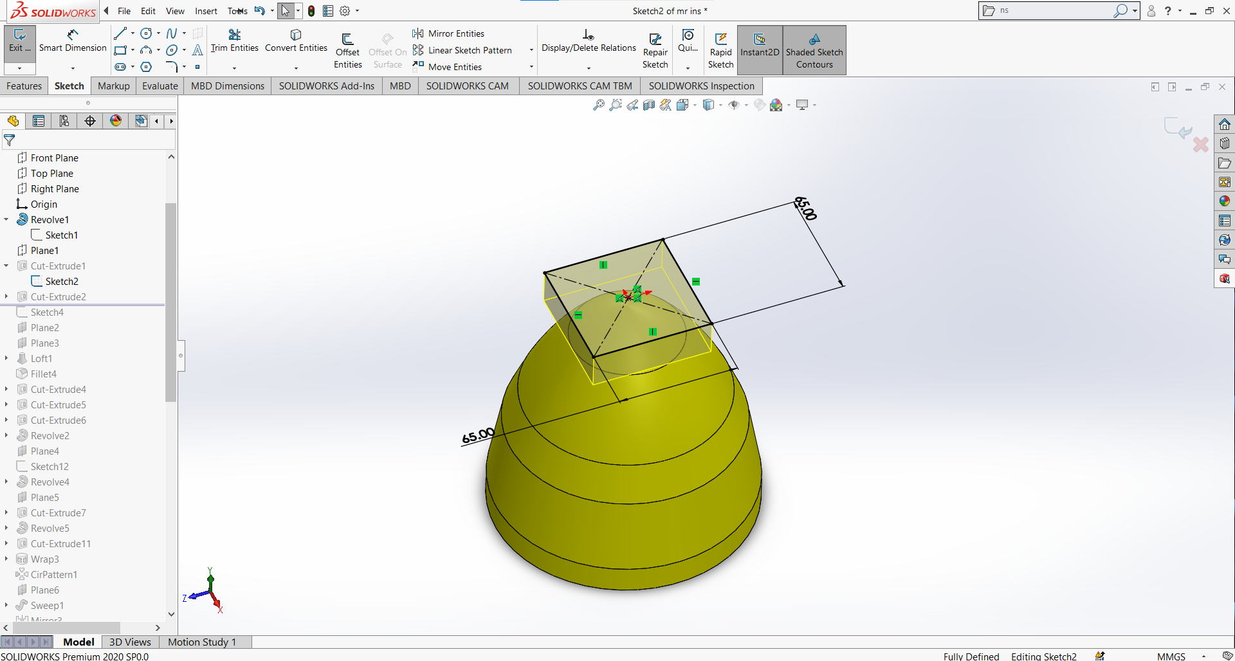
Task: Open Repair Sketch tool
Action: point(655,50)
